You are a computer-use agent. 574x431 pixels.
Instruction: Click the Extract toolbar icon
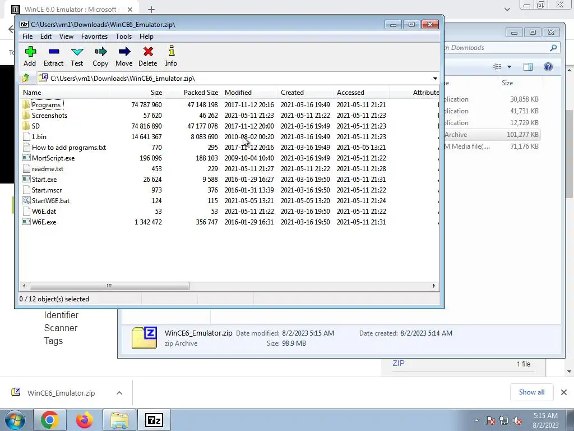(54, 52)
